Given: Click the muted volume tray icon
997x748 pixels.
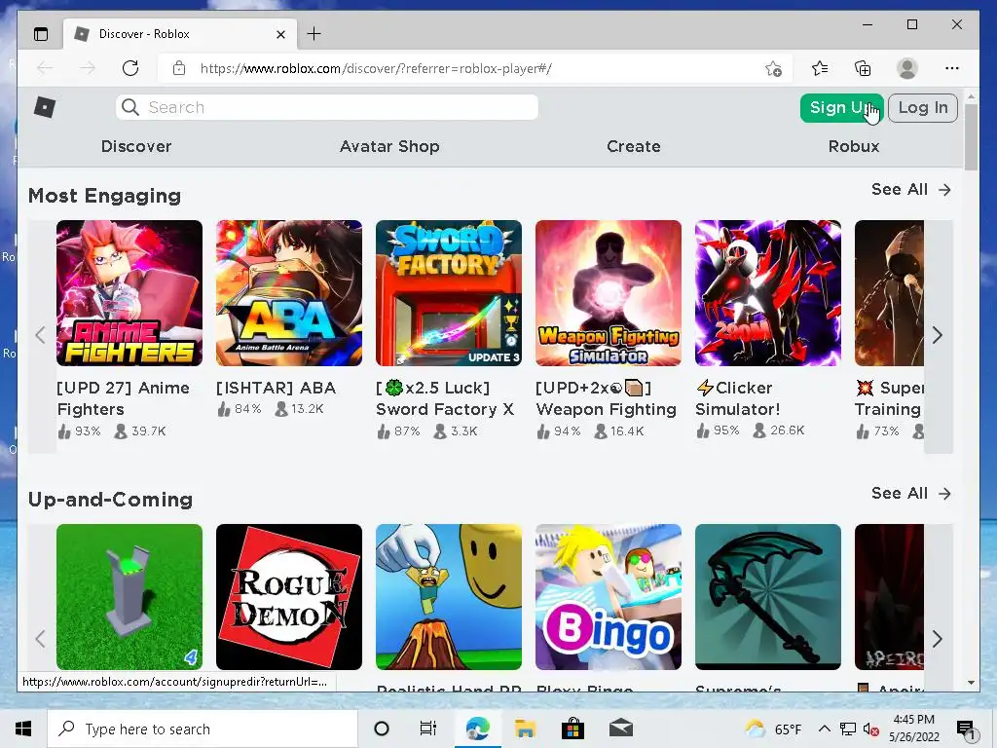Looking at the screenshot, I should point(870,729).
